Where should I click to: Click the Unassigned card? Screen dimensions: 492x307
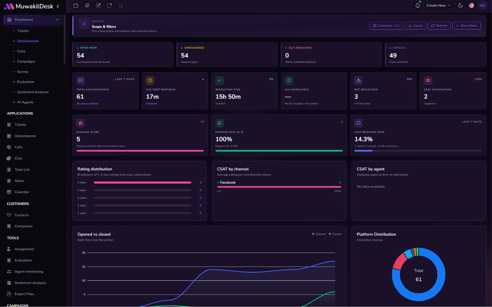[x=227, y=54]
